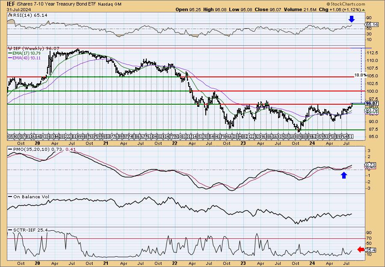
Task: Click the 112.5 price axis label
Action: point(372,53)
